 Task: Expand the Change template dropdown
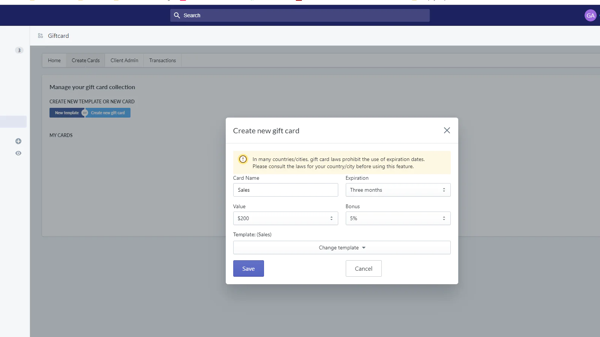point(342,248)
